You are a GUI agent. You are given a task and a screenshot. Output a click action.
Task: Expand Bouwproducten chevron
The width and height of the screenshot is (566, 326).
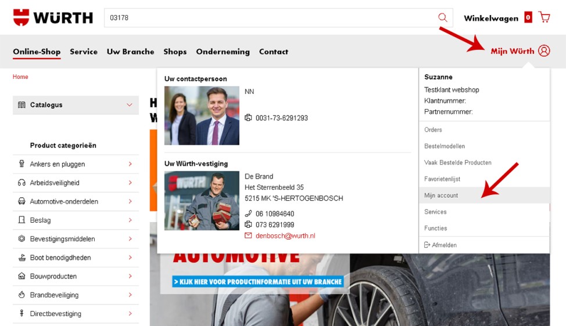click(x=130, y=276)
